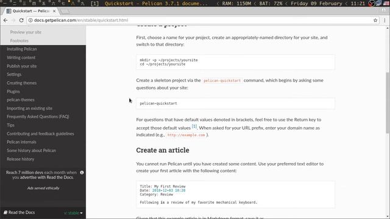
Task: Open Preview your site section link
Action: (26, 32)
